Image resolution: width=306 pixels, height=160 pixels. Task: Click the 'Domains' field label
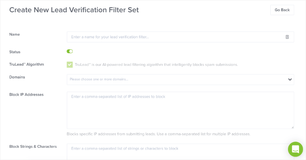pyautogui.click(x=17, y=77)
